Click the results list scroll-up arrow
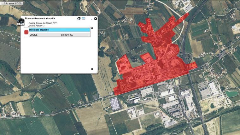 (x=92, y=28)
